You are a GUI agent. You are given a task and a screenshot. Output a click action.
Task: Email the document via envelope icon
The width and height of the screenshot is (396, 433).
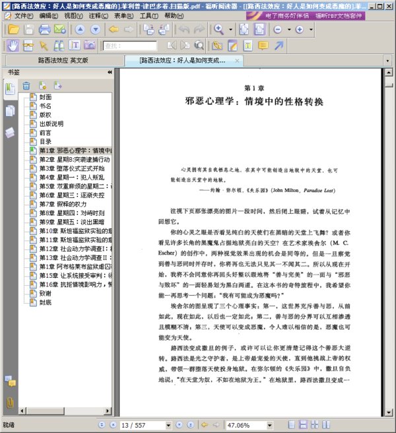tap(59, 29)
